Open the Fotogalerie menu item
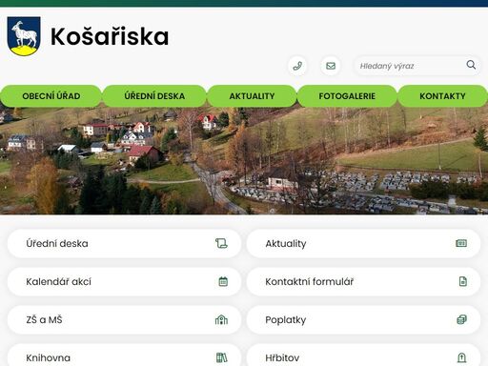The width and height of the screenshot is (488, 366). coord(347,96)
